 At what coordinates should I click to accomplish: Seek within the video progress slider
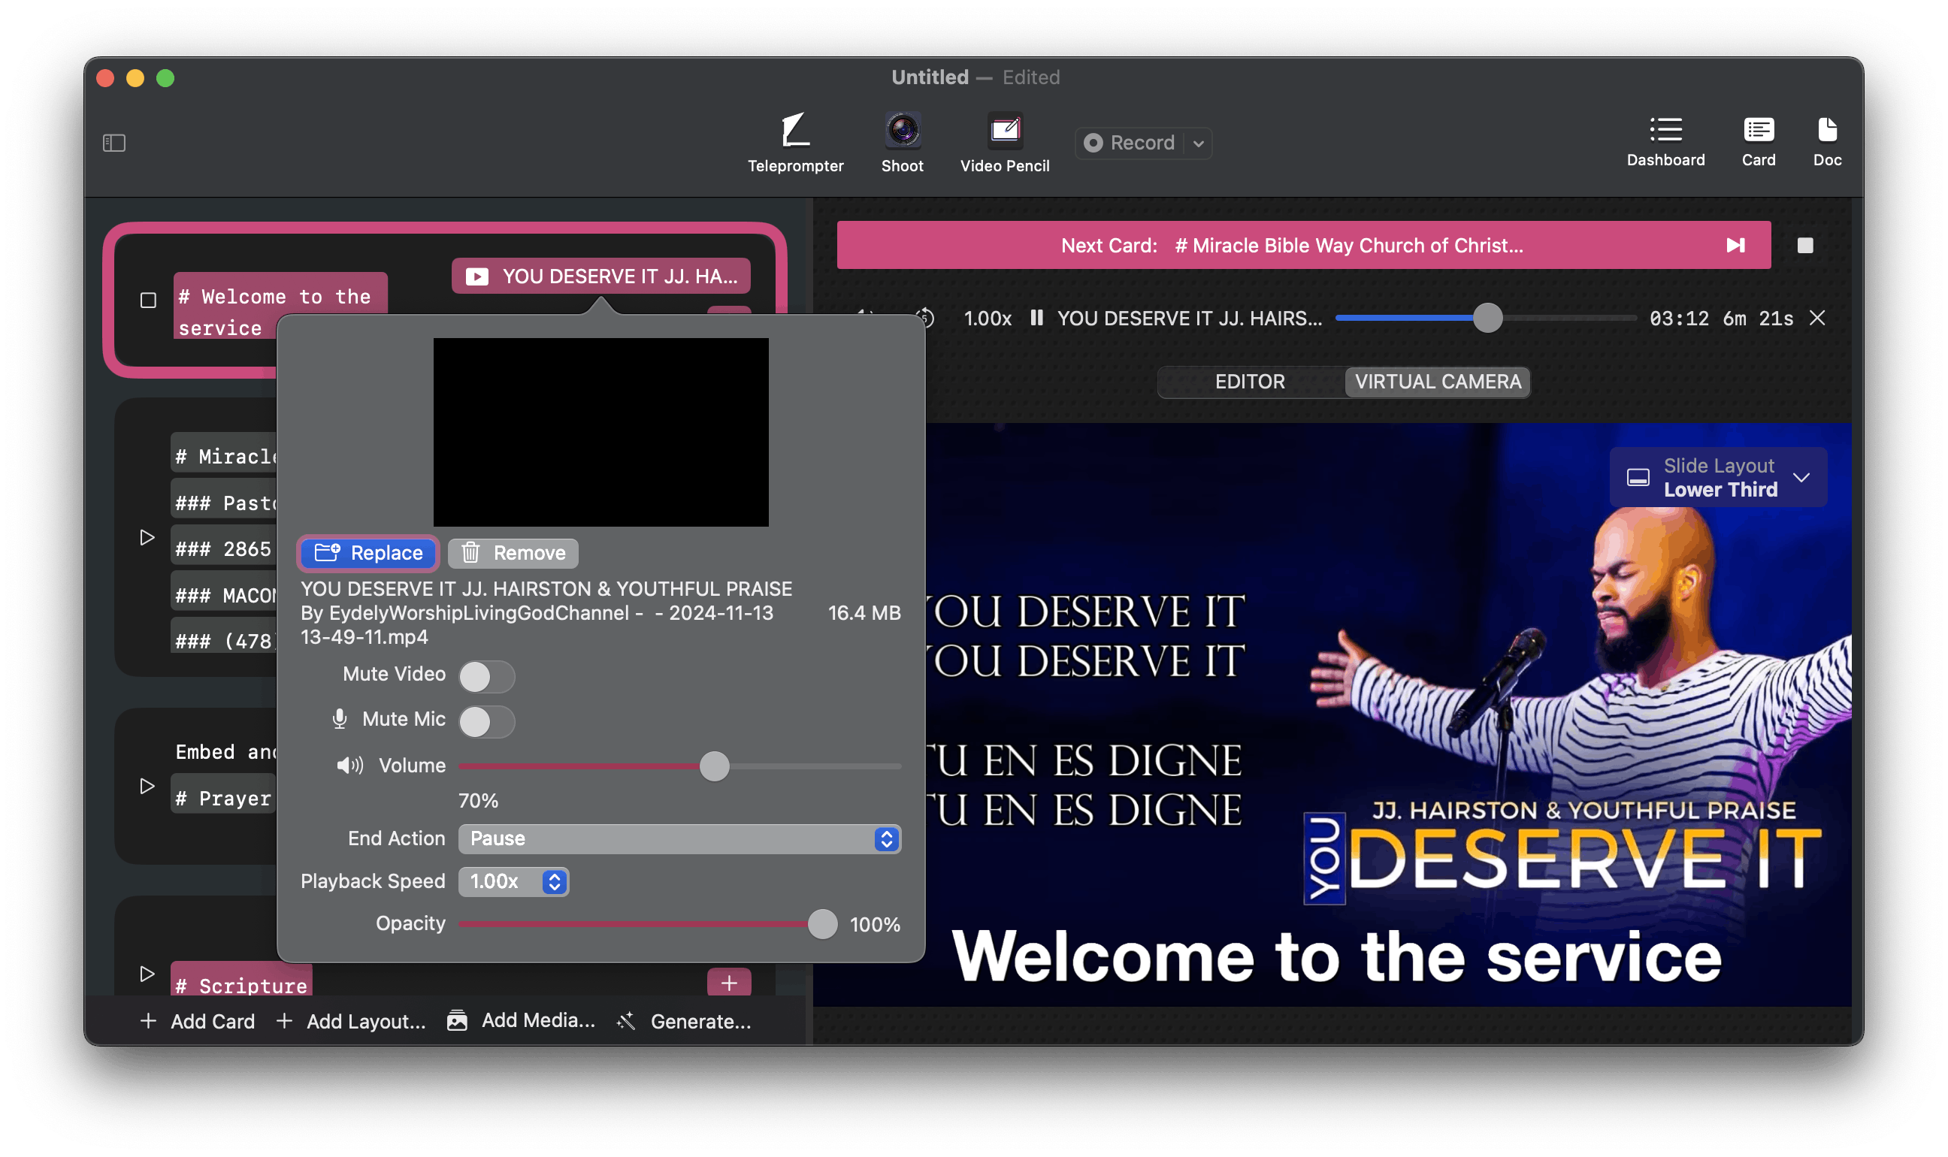pyautogui.click(x=1485, y=317)
